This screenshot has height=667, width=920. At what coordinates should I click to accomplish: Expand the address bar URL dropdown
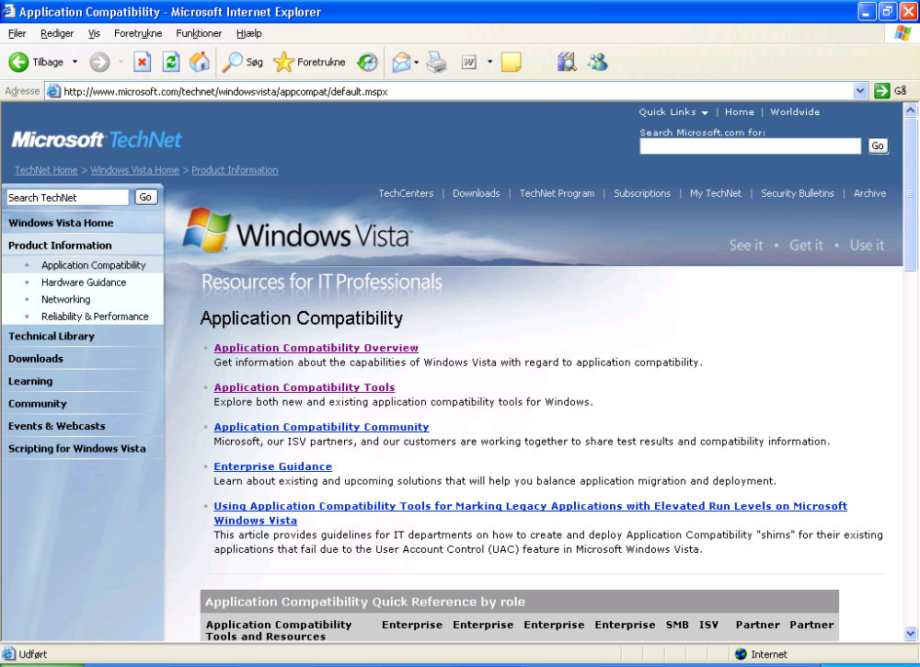coord(859,91)
